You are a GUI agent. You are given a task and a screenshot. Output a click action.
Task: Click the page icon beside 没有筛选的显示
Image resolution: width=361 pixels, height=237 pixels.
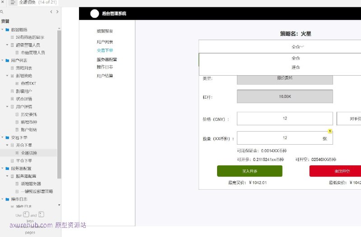[12, 37]
